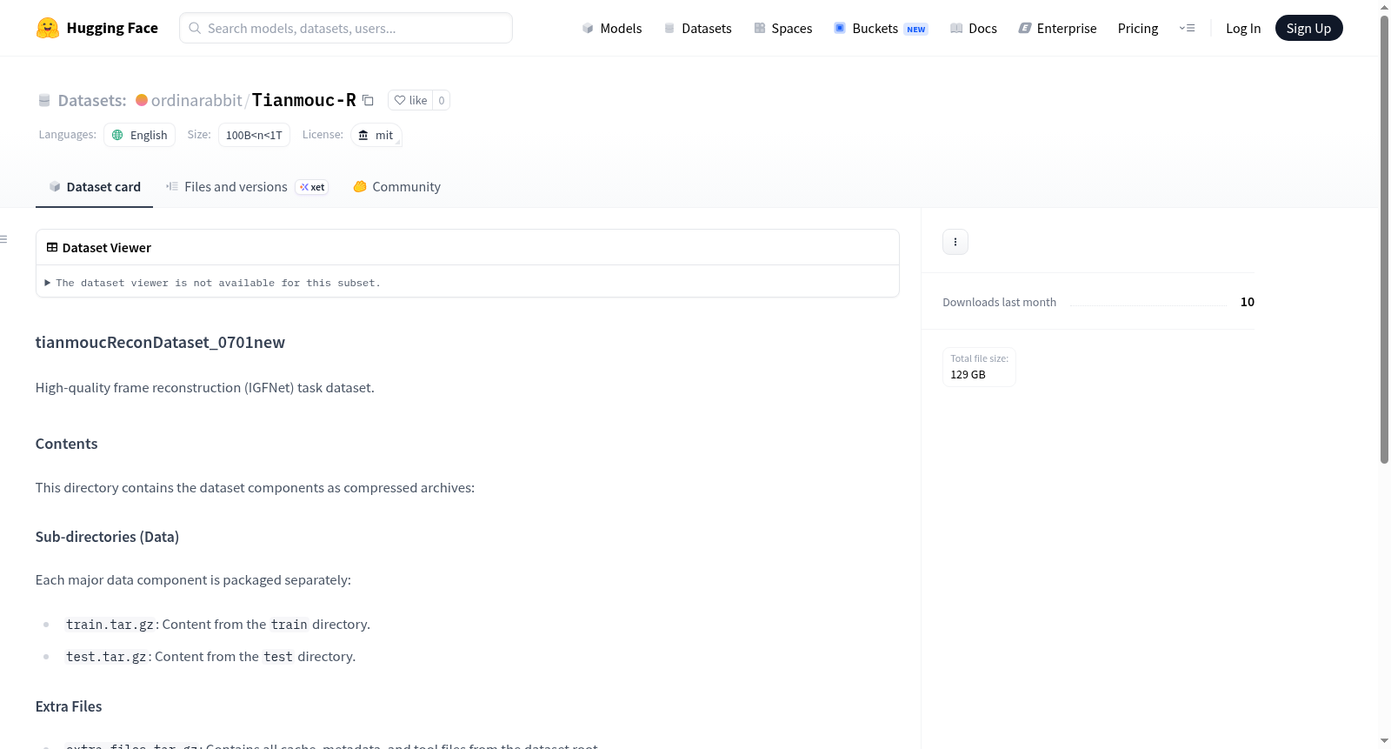Viewport: 1391px width, 749px height.
Task: Click the Tianmouc-R dataset title
Action: tap(303, 100)
